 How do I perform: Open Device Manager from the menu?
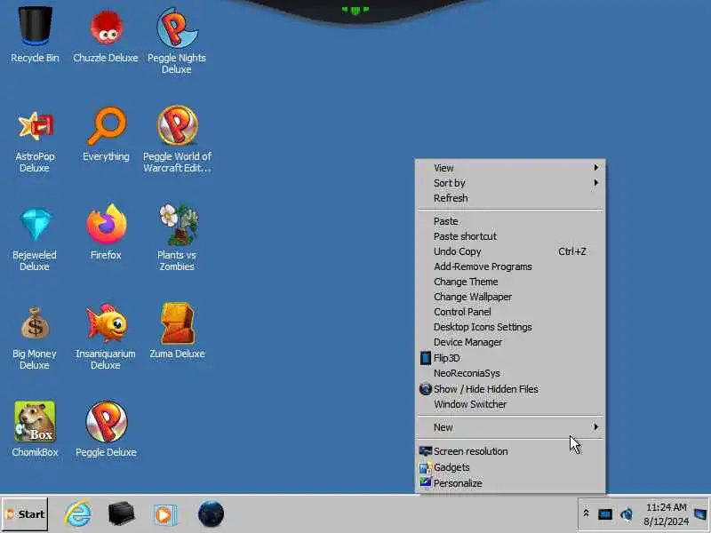(x=510, y=342)
